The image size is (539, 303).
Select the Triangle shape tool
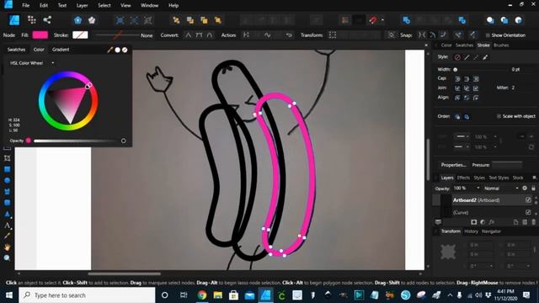pos(7,214)
